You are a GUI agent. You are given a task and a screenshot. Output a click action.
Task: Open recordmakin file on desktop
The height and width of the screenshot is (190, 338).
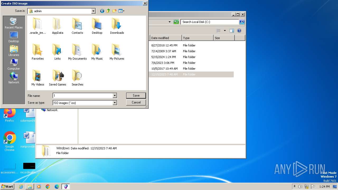(29, 168)
